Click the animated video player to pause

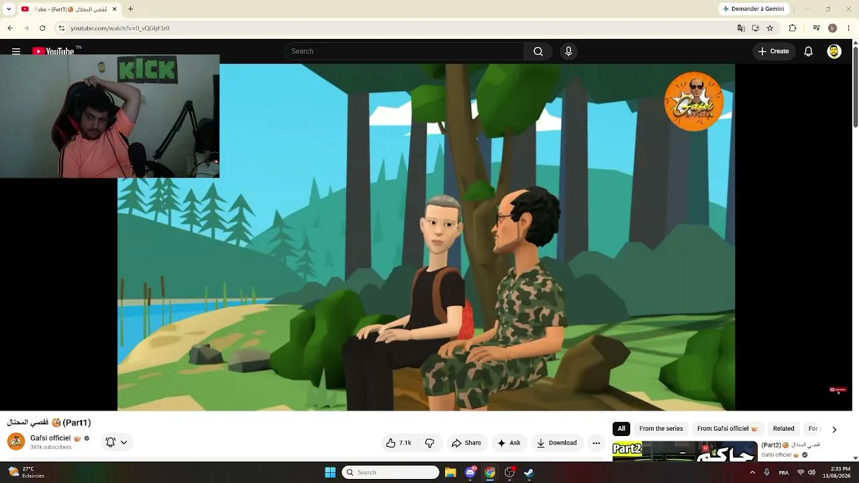point(426,237)
